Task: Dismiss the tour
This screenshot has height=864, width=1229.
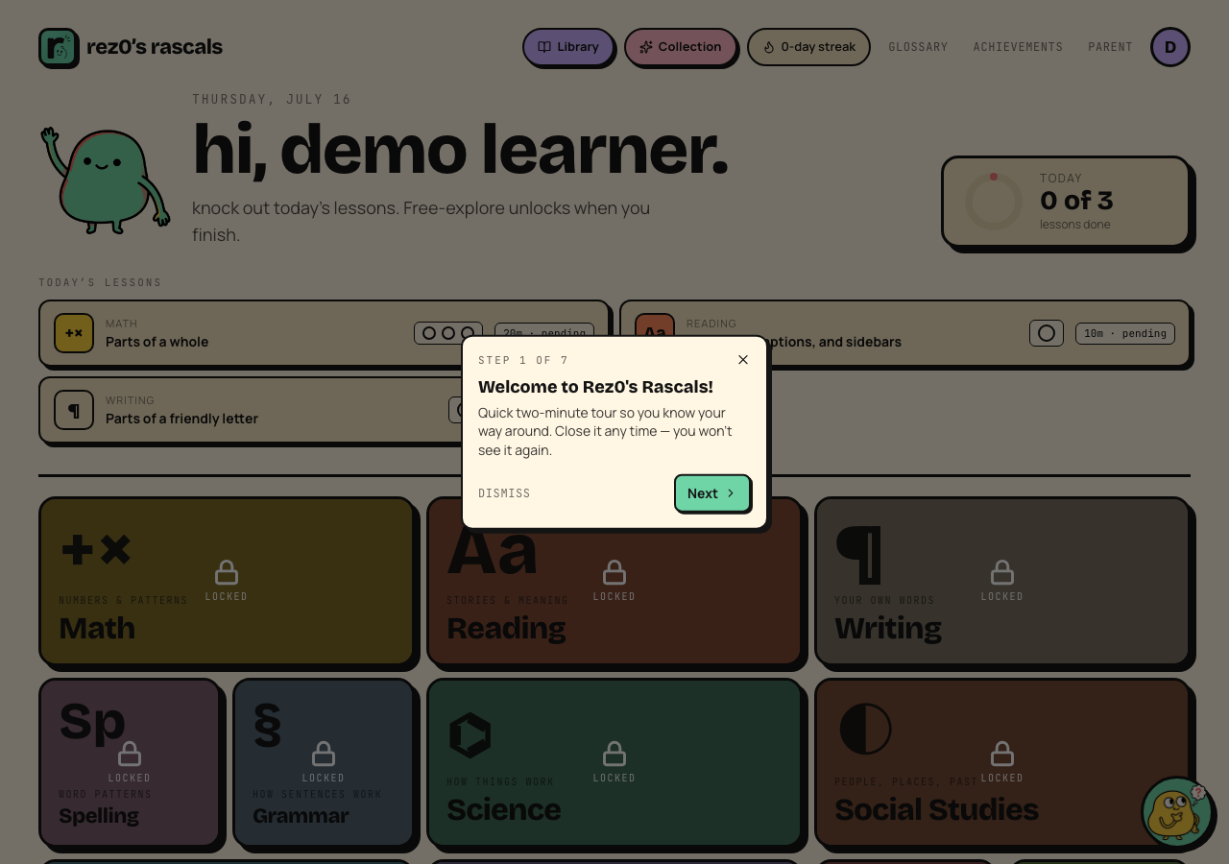Action: pos(504,493)
